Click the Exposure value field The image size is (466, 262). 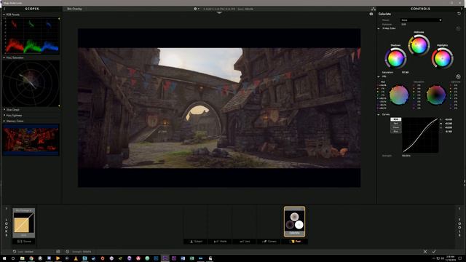[404, 24]
